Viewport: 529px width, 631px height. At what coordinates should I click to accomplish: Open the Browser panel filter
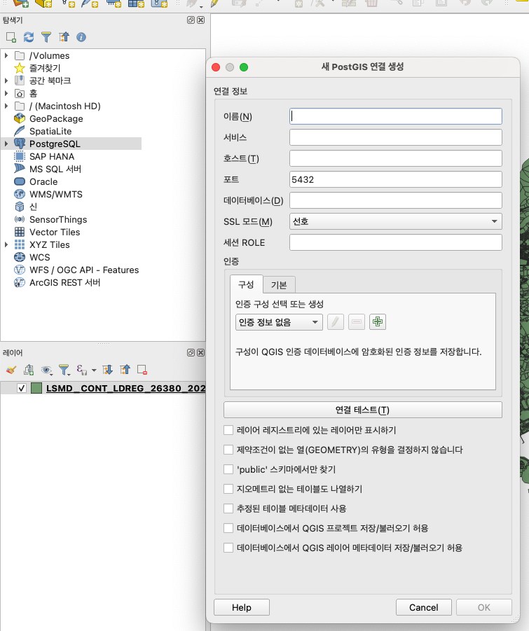(46, 37)
